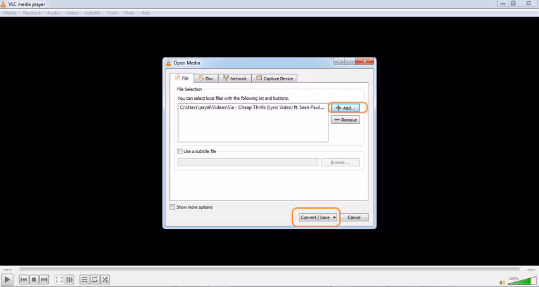This screenshot has height=287, width=539.
Task: Open the Video menu
Action: pyautogui.click(x=72, y=13)
